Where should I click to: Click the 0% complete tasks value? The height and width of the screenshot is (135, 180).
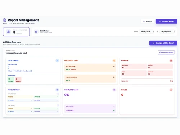point(67,95)
